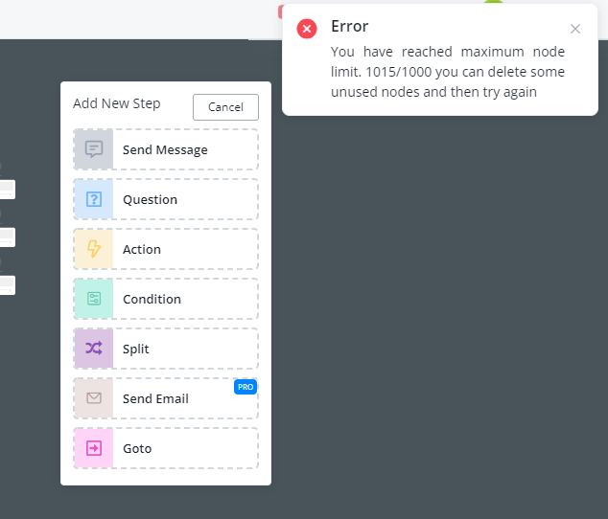The image size is (608, 519).
Task: Add a "Condition" step via its label
Action: 152,300
